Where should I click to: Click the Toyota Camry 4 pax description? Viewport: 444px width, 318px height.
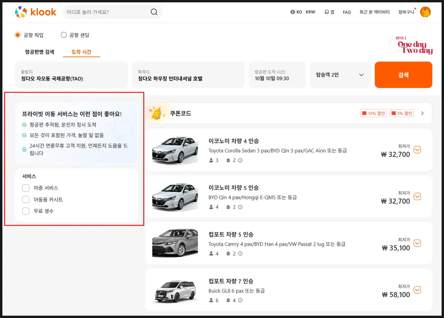(277, 244)
